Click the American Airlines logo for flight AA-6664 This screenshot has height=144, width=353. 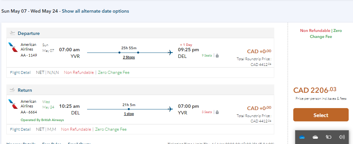[13, 104]
